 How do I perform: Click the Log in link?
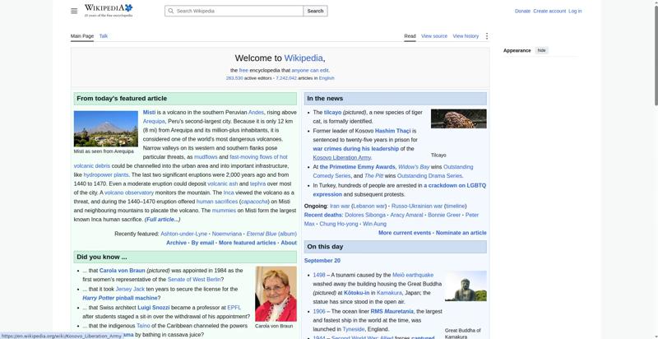pyautogui.click(x=575, y=12)
